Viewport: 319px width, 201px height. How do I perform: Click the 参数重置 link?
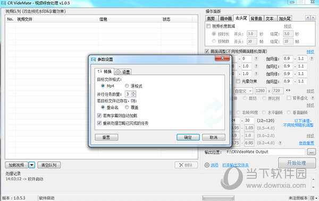(x=306, y=143)
